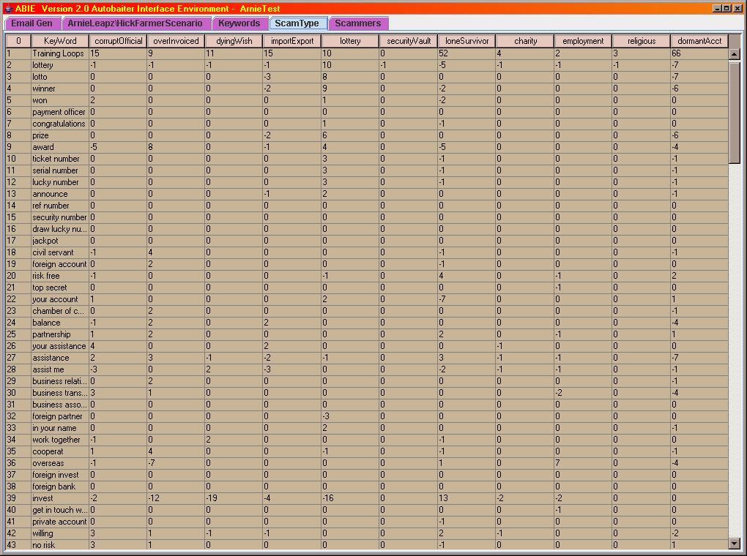Select the 'lucky number' keyword cell
Image resolution: width=747 pixels, height=556 pixels.
pos(60,182)
